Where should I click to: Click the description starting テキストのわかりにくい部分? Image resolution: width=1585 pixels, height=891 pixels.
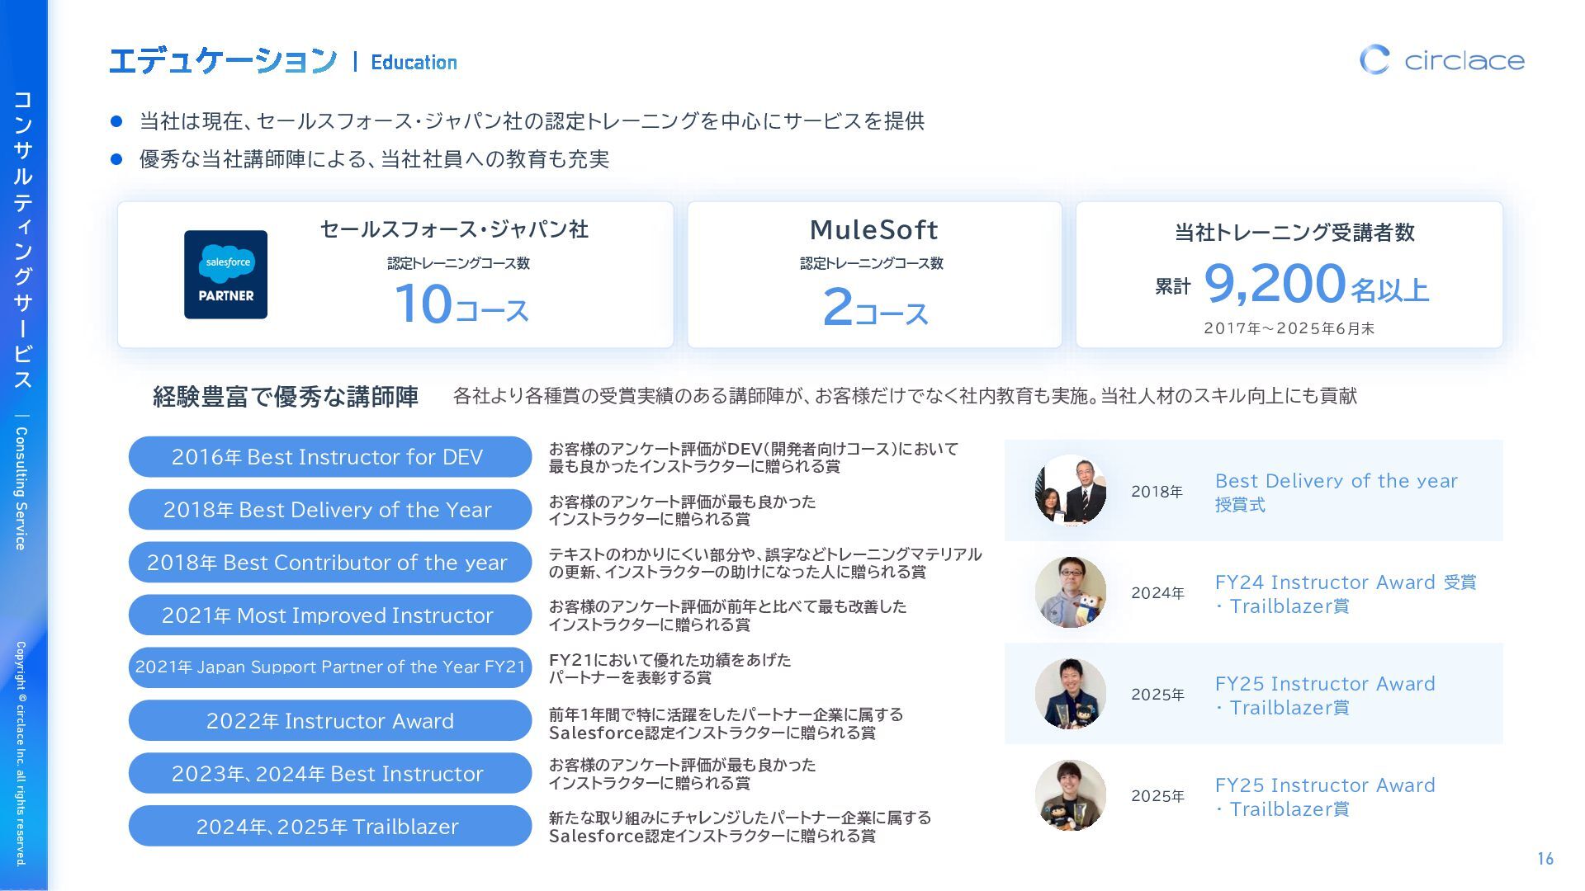point(765,563)
